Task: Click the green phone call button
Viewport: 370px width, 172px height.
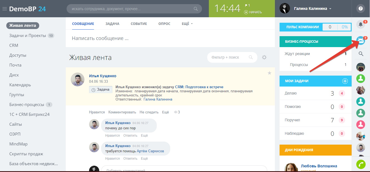Action: (x=361, y=164)
